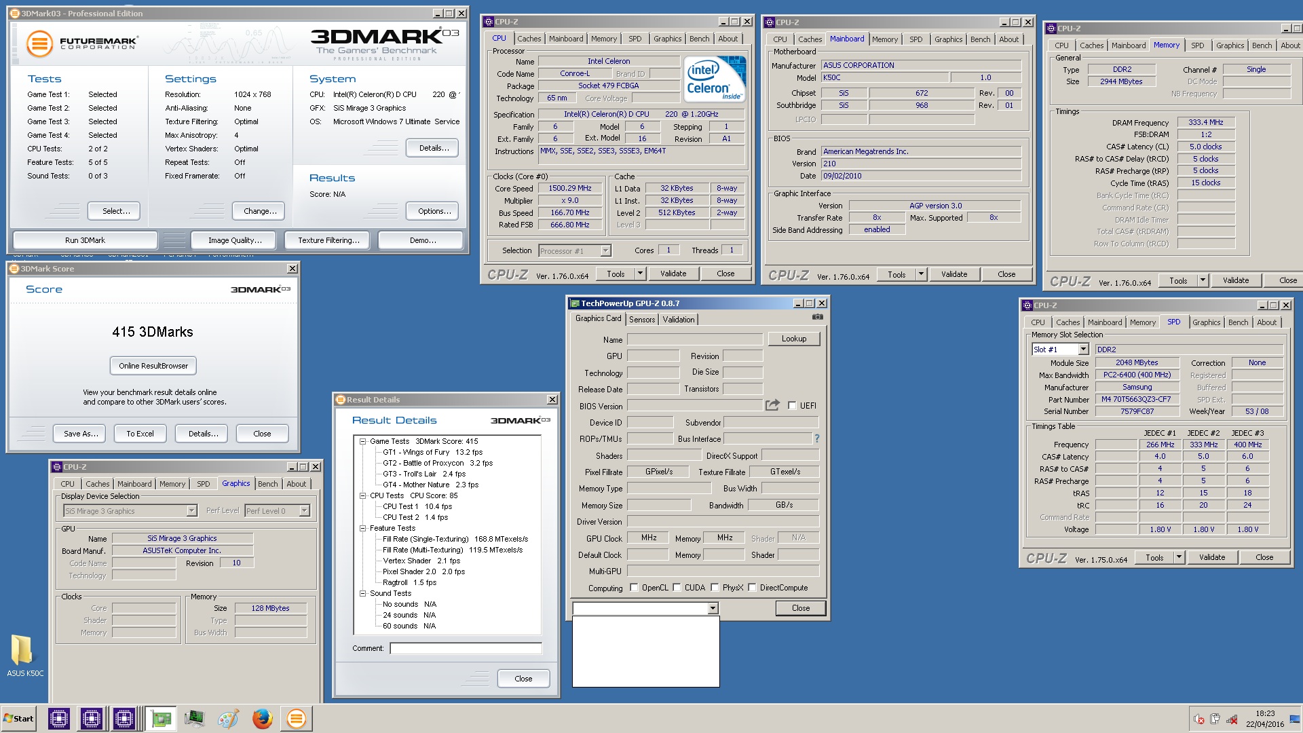Click the Image Quality... button
This screenshot has height=733, width=1303.
[235, 240]
